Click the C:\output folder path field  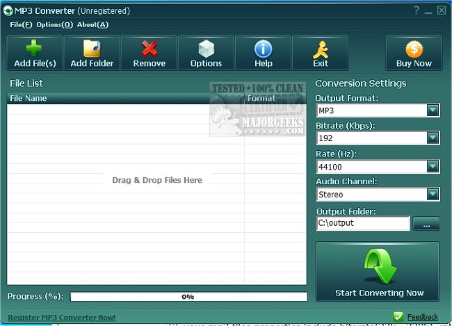363,223
